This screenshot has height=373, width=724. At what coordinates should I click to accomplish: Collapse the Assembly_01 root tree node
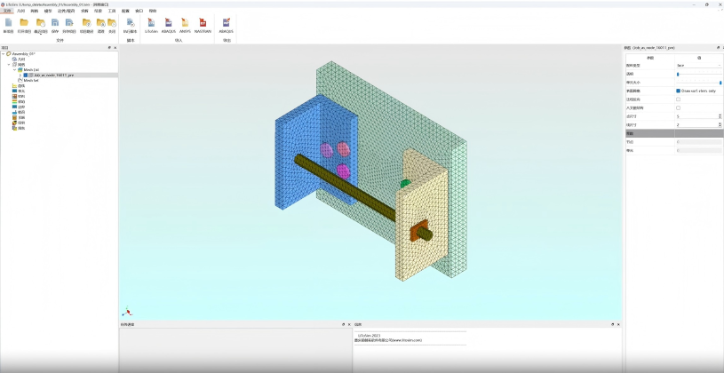[4, 54]
